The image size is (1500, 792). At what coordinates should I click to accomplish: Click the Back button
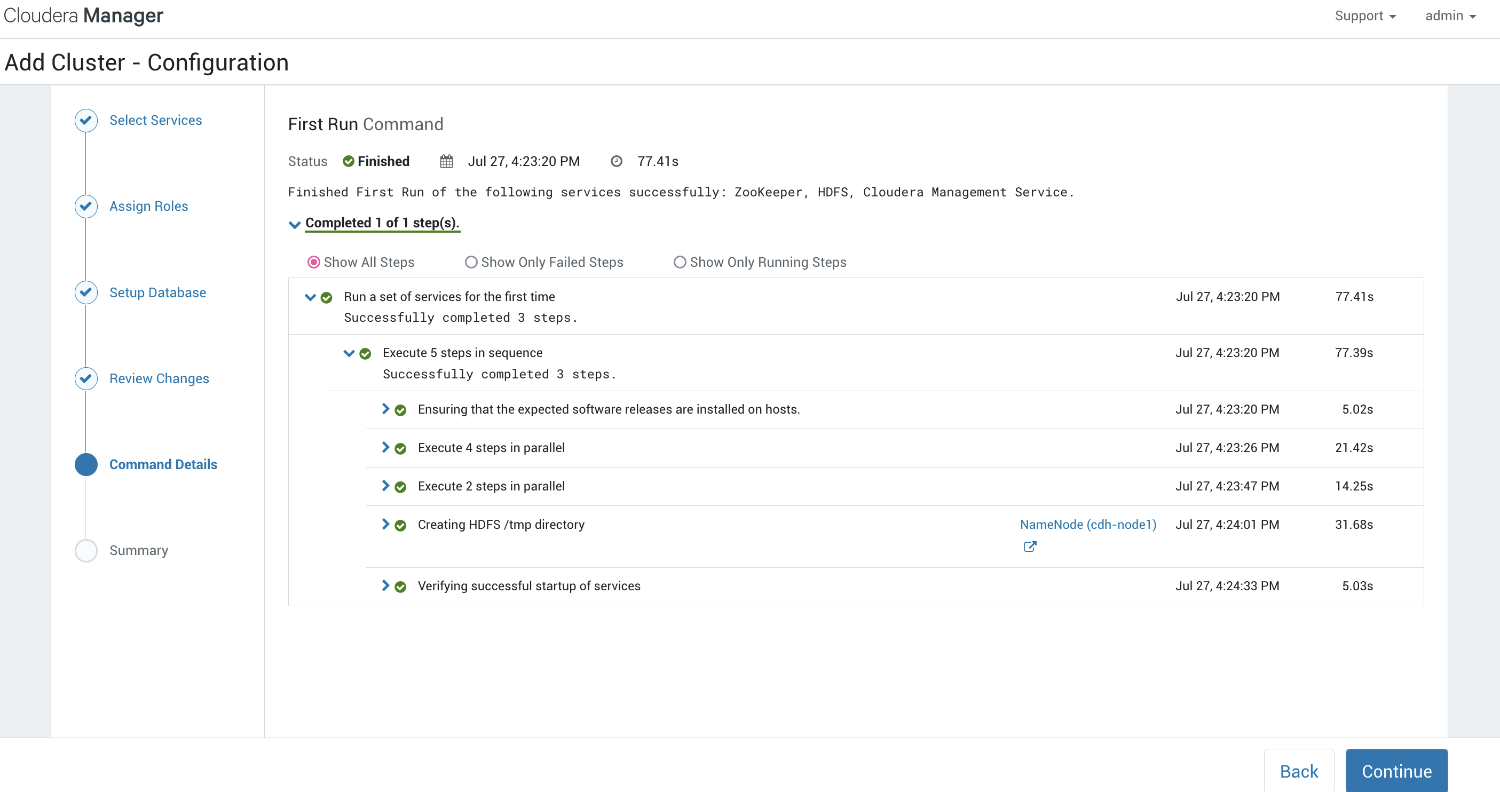coord(1299,771)
